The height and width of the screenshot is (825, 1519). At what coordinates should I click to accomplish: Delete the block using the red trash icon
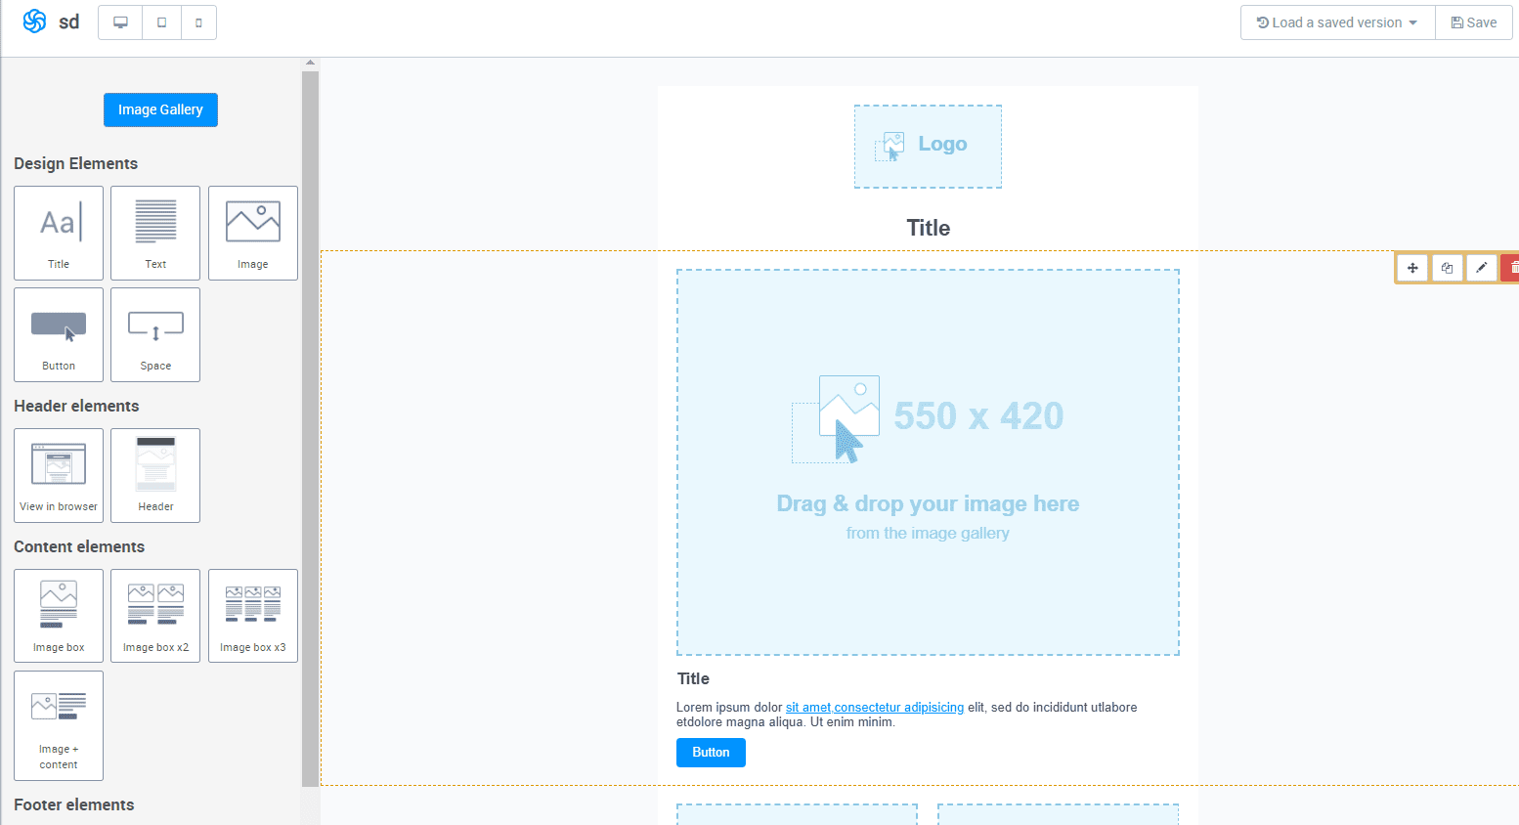(x=1512, y=266)
